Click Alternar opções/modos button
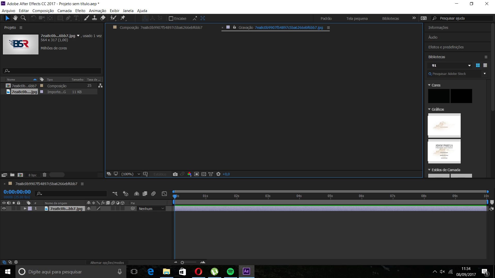Image resolution: width=495 pixels, height=278 pixels. point(107,263)
